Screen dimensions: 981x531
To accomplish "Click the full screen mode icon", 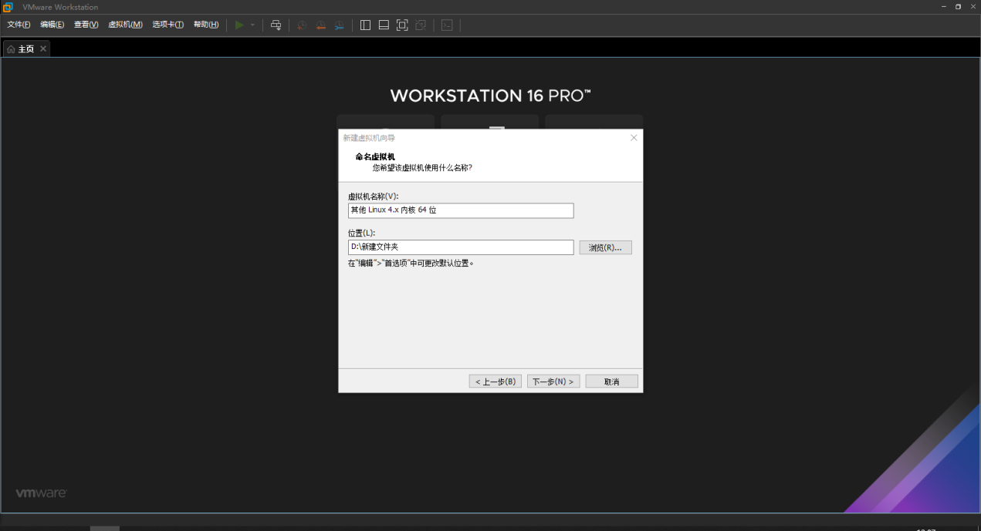I will [402, 25].
